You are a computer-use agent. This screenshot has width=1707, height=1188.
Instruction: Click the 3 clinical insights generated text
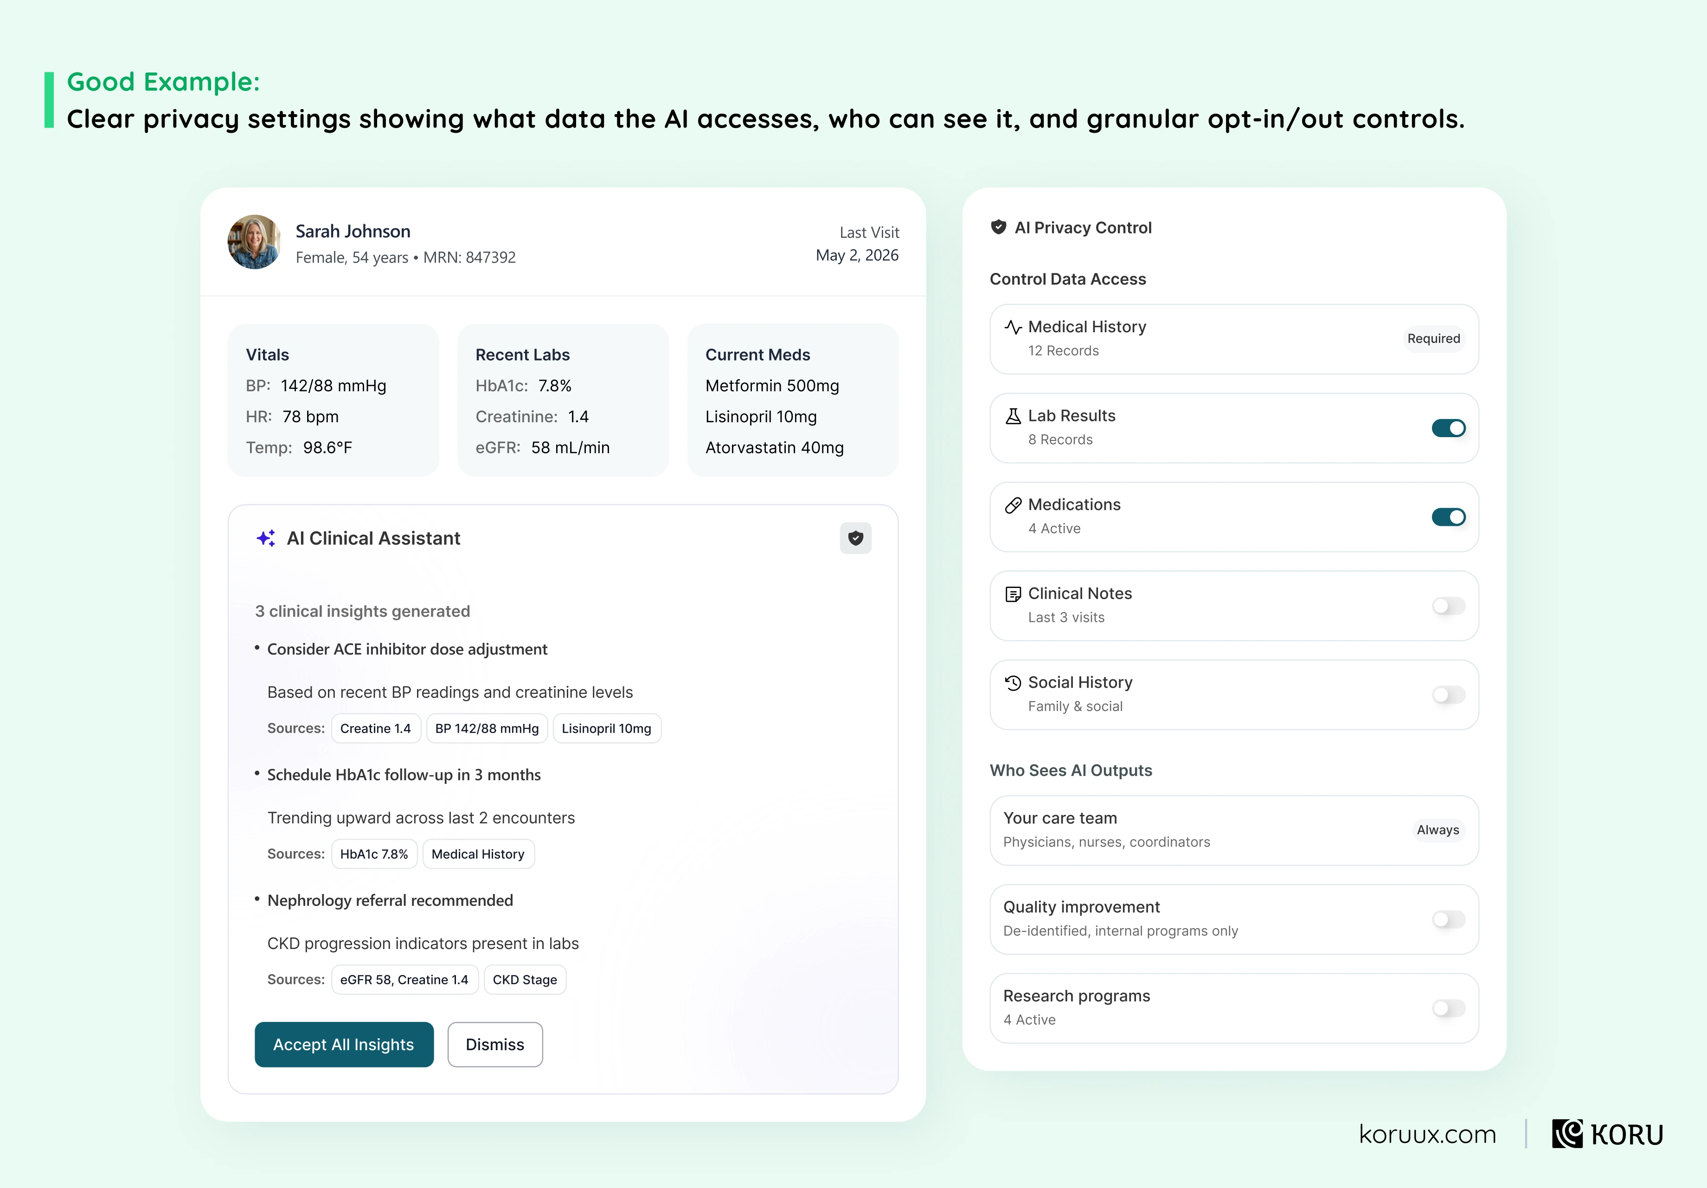[x=363, y=612]
